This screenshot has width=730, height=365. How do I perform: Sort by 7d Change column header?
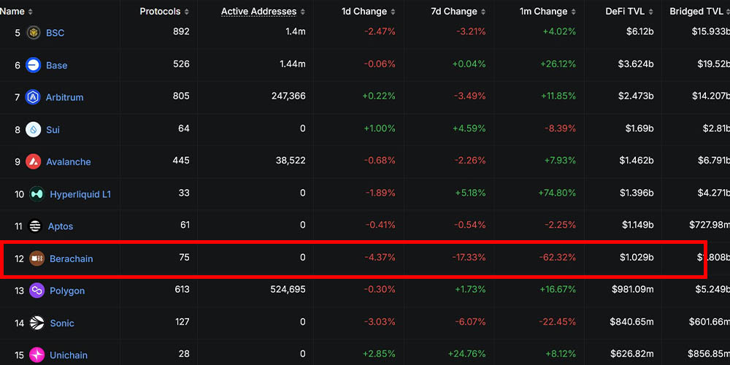click(455, 12)
